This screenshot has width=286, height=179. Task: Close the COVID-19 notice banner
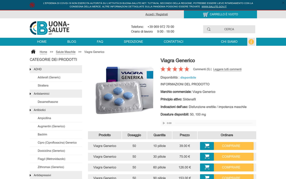coord(283,3)
